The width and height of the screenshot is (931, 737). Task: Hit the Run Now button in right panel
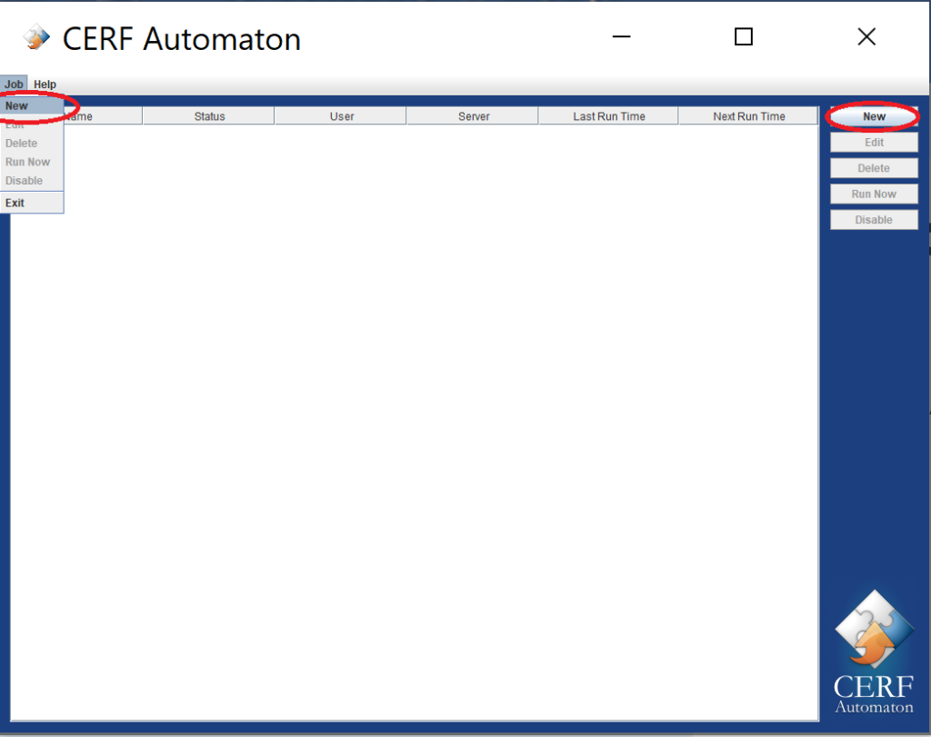(874, 194)
